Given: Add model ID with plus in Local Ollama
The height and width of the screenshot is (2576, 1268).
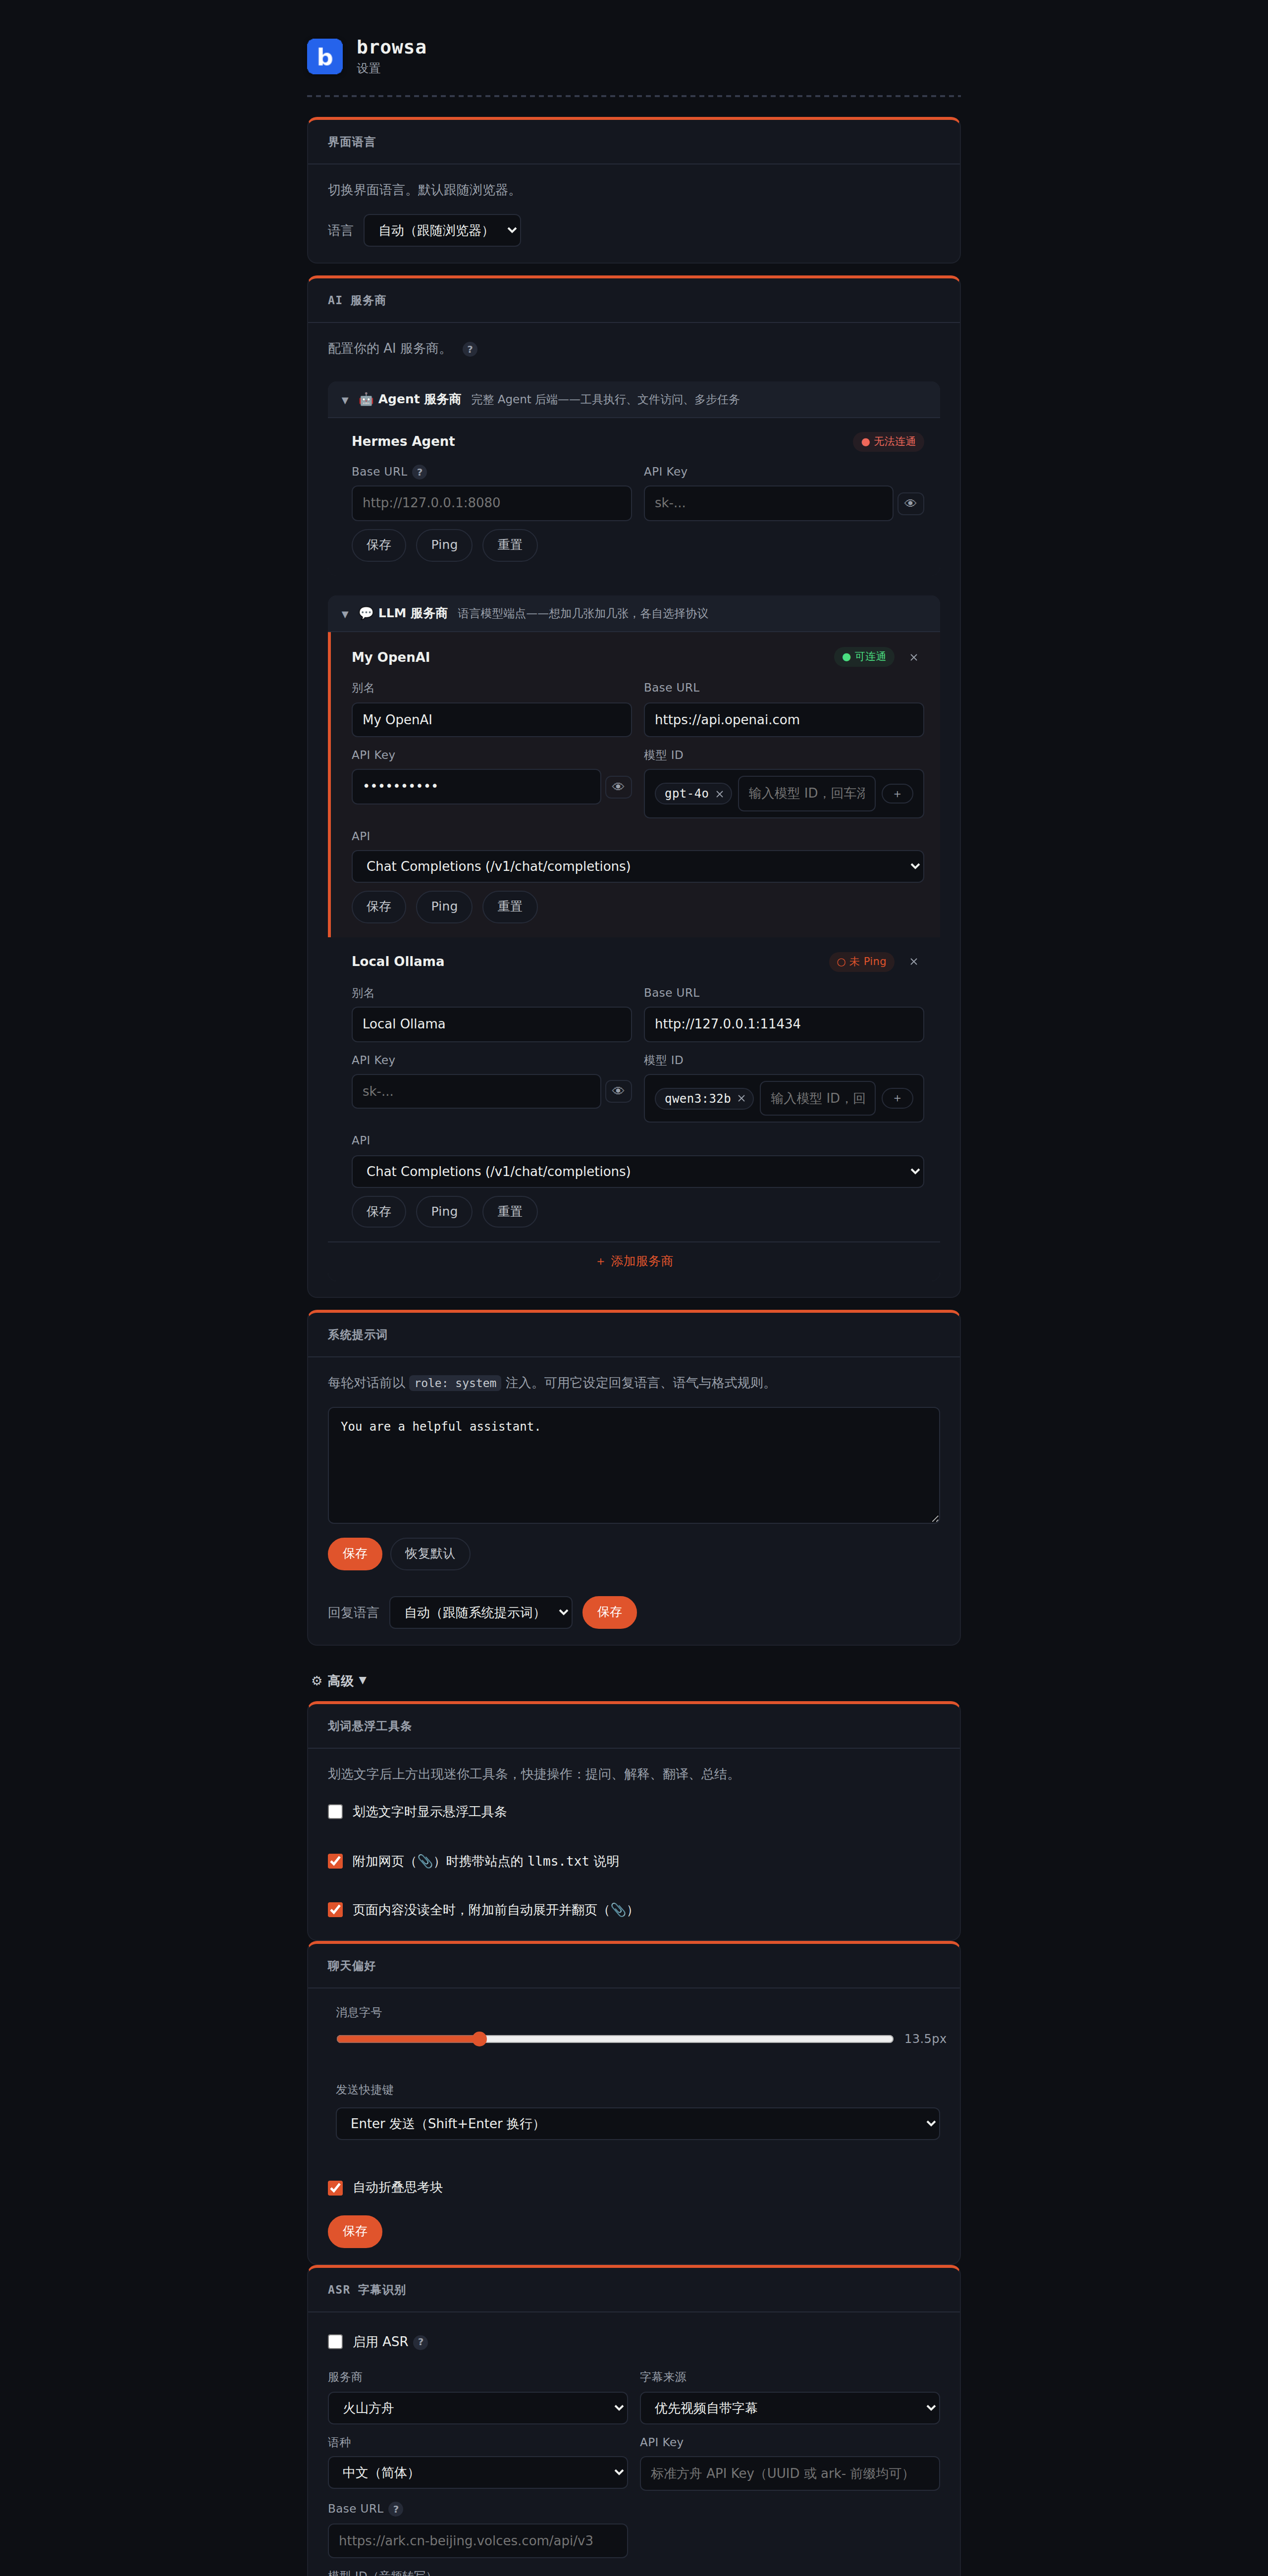Looking at the screenshot, I should click(897, 1098).
